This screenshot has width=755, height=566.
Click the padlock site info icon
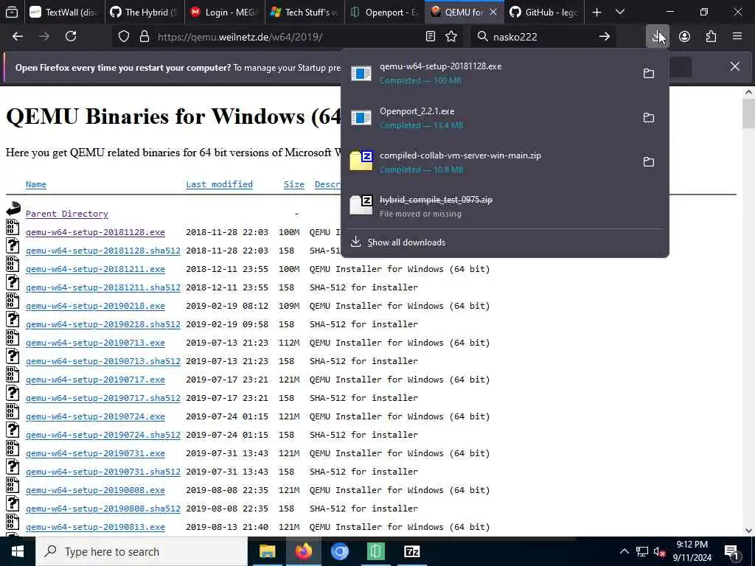(144, 37)
